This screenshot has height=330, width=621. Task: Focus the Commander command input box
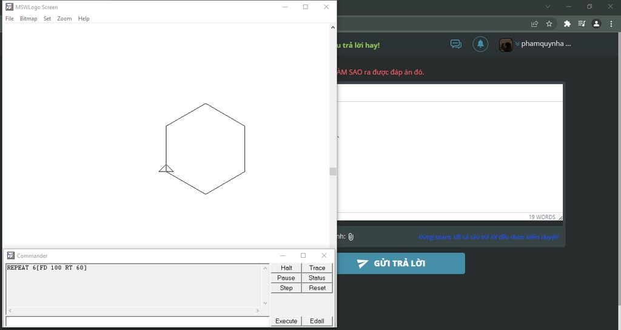coord(138,321)
